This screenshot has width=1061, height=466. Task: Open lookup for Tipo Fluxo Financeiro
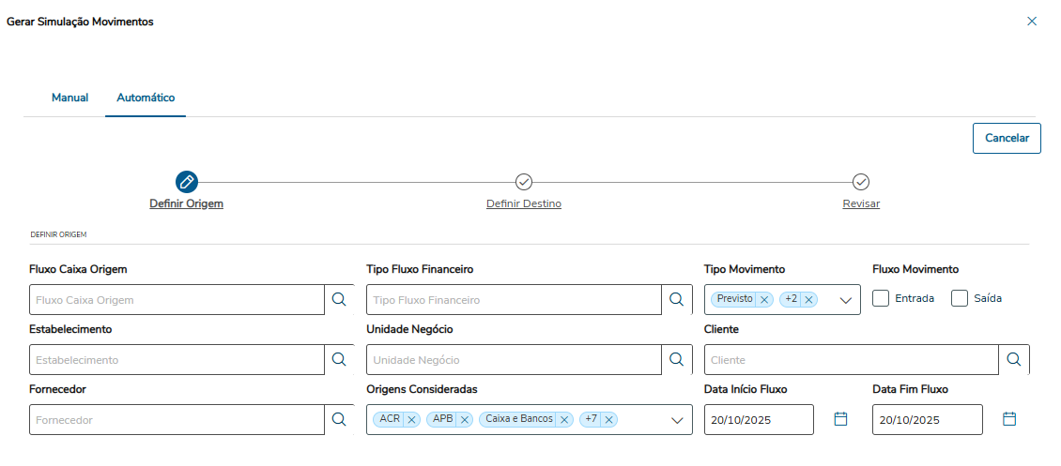676,300
